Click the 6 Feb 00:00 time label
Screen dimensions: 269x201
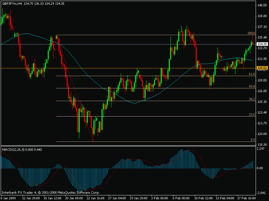click(x=181, y=198)
